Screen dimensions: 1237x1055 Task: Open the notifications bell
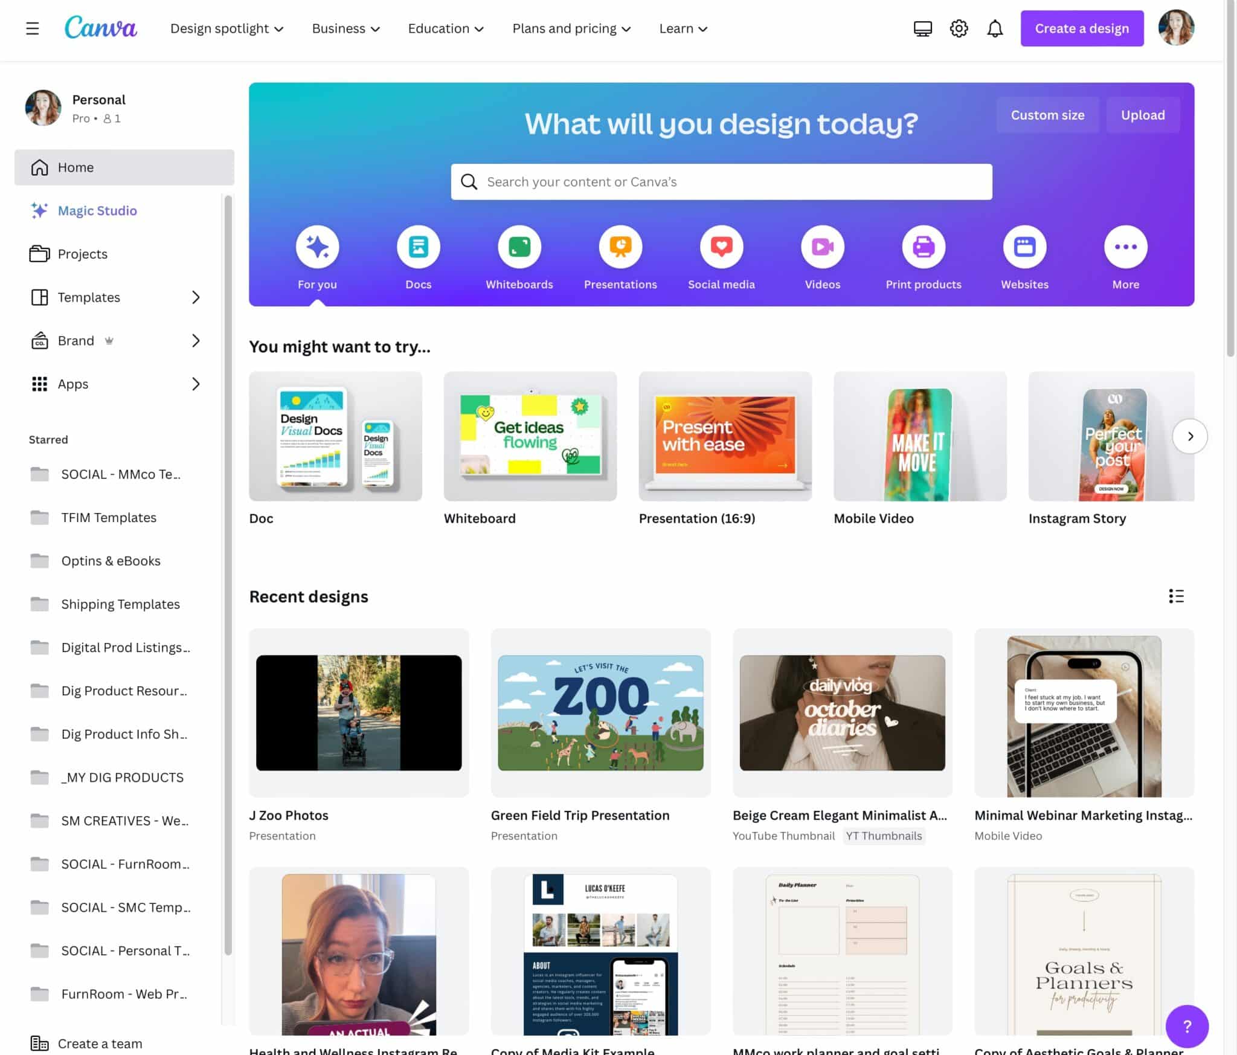click(994, 28)
